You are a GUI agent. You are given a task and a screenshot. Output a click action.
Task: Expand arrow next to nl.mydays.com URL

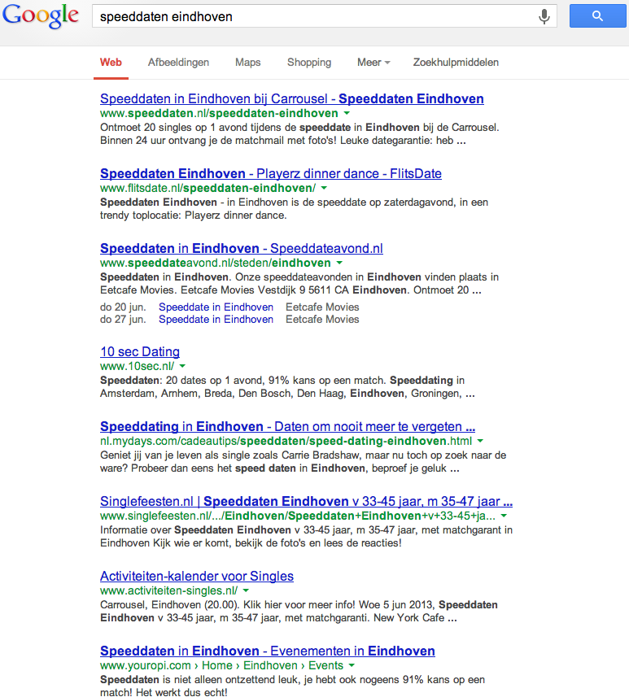pos(480,441)
